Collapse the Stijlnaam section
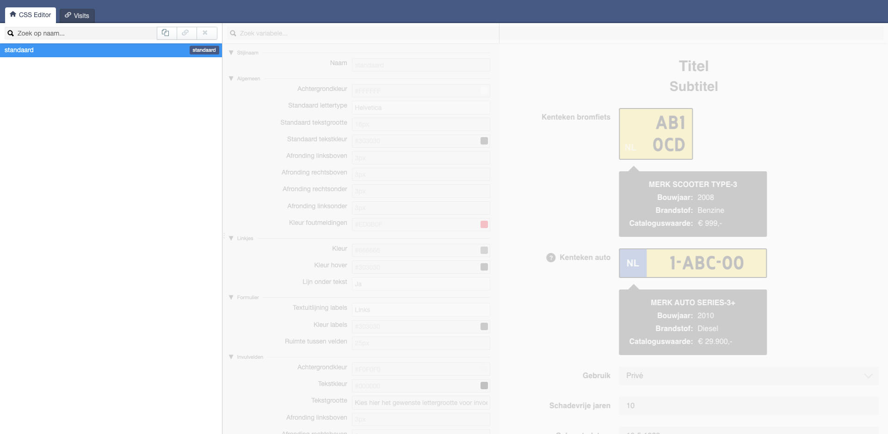Screen dimensions: 888x434 231,53
